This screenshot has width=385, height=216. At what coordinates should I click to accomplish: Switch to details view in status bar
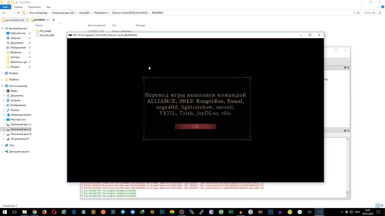[x=377, y=205]
